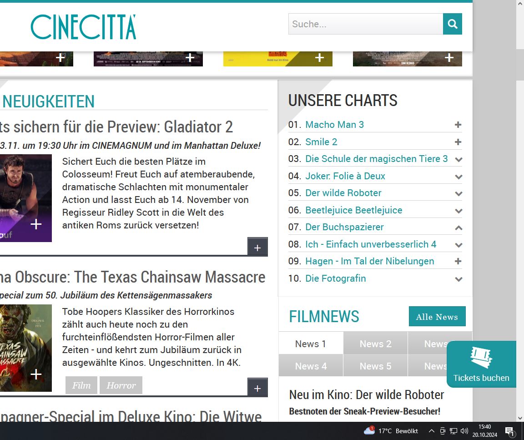Open the notification center icon
The width and height of the screenshot is (524, 440).
(509, 431)
